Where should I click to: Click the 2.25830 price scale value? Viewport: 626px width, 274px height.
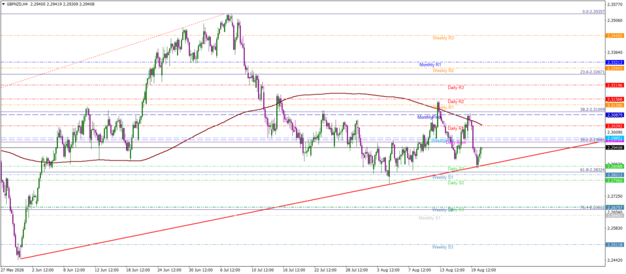[x=615, y=228]
